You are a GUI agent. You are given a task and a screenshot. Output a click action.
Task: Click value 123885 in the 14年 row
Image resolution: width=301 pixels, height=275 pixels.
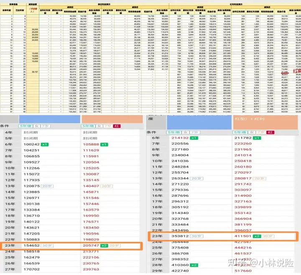(31, 192)
